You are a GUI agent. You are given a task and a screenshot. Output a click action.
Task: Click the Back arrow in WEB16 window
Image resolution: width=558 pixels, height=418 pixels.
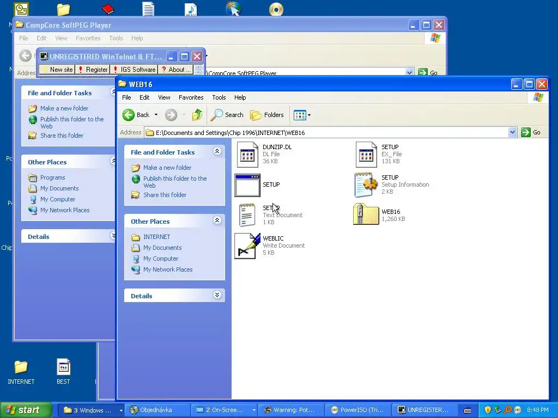coord(129,115)
